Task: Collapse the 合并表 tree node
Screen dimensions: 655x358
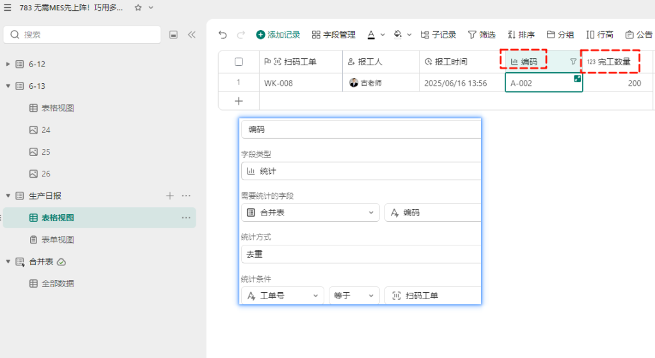Action: click(x=8, y=261)
